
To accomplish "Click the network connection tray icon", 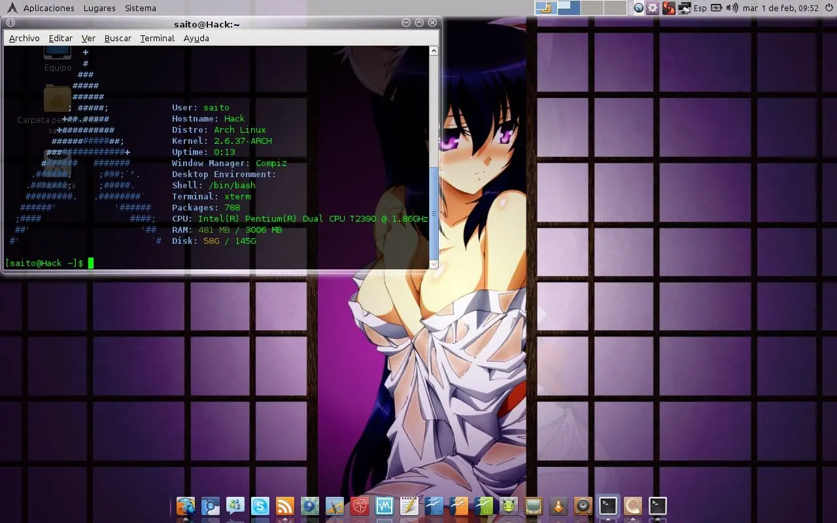I will pyautogui.click(x=685, y=8).
